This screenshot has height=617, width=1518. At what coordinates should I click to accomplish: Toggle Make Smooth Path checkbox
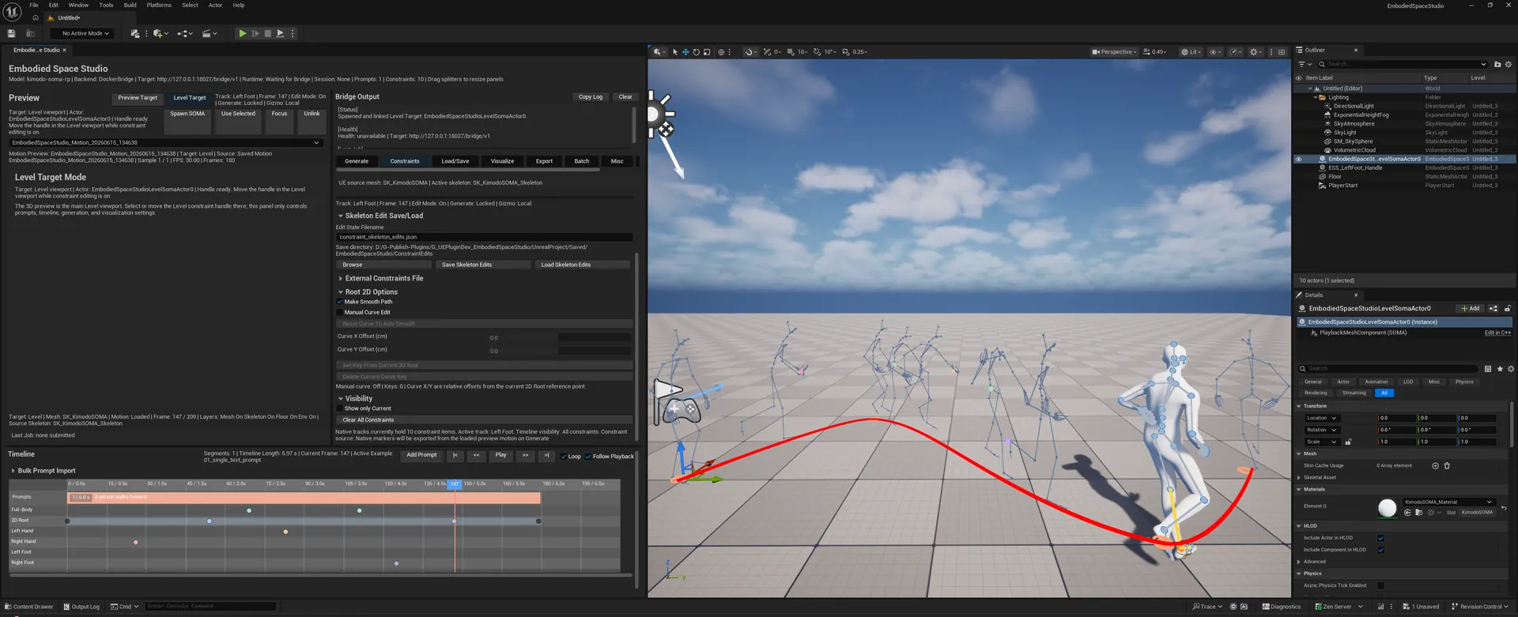[340, 302]
